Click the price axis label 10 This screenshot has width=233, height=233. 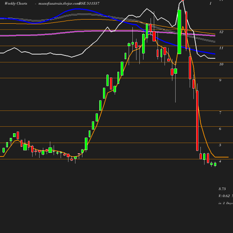pos(221,64)
